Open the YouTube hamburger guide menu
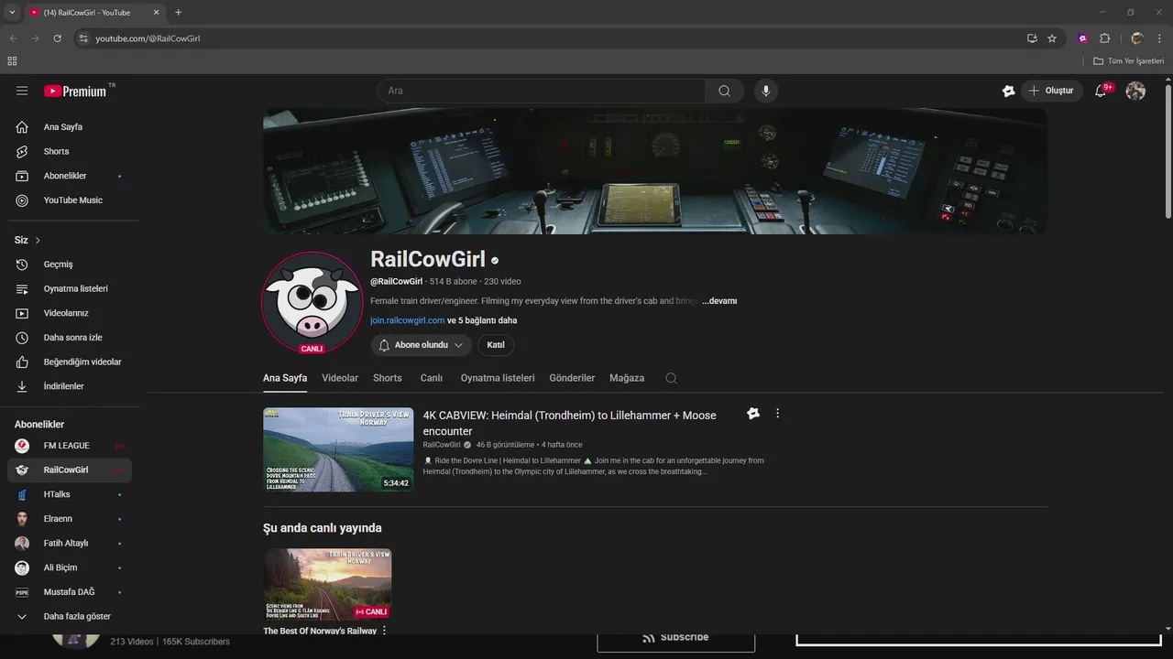The height and width of the screenshot is (659, 1173). click(x=22, y=91)
